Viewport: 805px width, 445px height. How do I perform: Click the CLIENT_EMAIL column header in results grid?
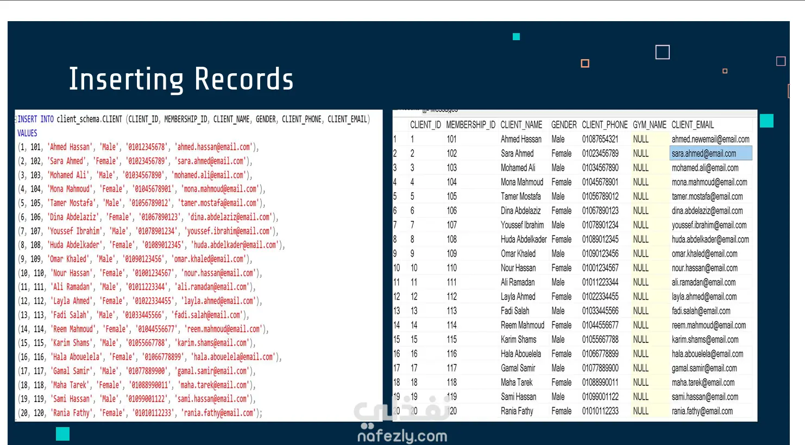tap(693, 125)
